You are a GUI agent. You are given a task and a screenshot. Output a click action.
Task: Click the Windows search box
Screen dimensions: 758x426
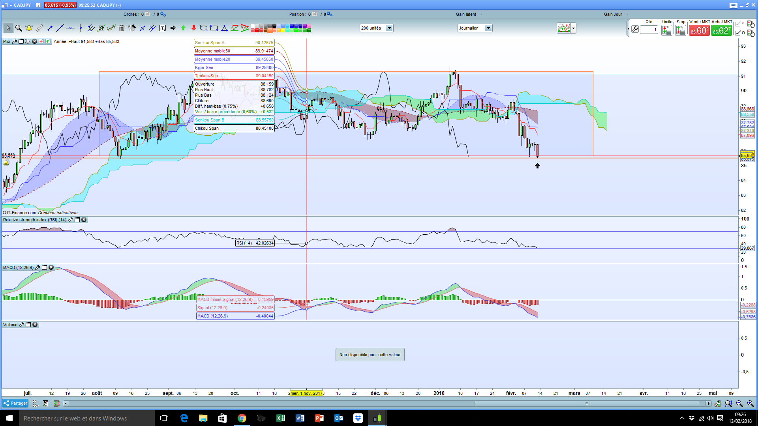[87, 418]
